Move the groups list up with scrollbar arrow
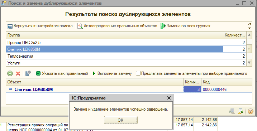Viewport: 257px width, 131px height. point(249,35)
